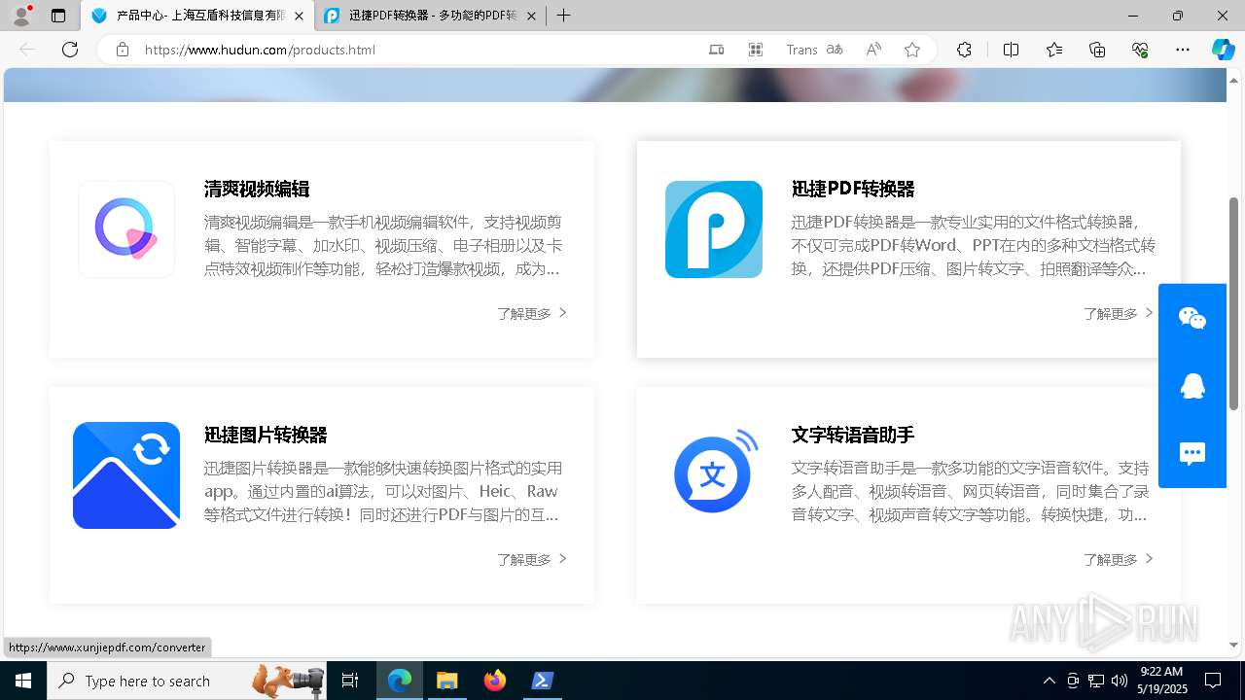Click the page vertical scrollbar thumb

1234,303
